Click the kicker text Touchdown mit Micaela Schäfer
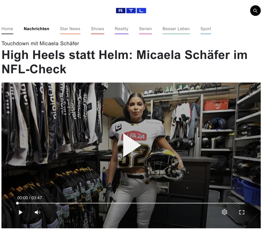 coord(40,44)
